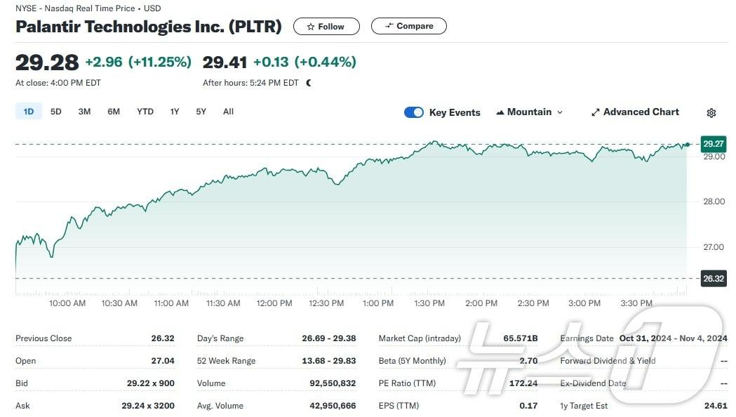Click the Advanced Chart expand-arrows icon
736x417 pixels.
pyautogui.click(x=596, y=112)
